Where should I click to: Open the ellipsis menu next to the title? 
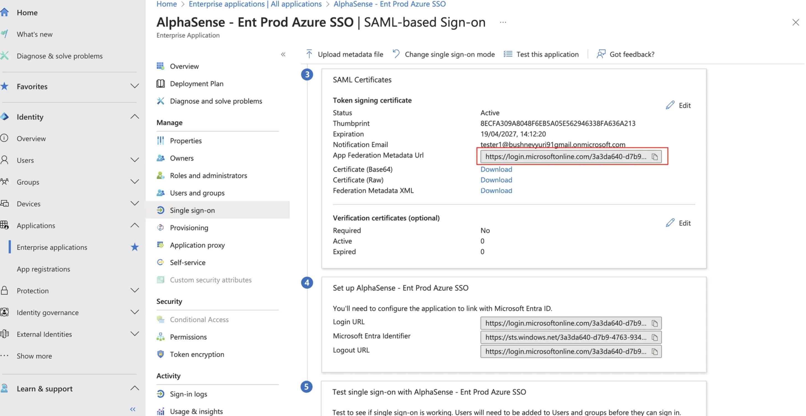coord(503,22)
